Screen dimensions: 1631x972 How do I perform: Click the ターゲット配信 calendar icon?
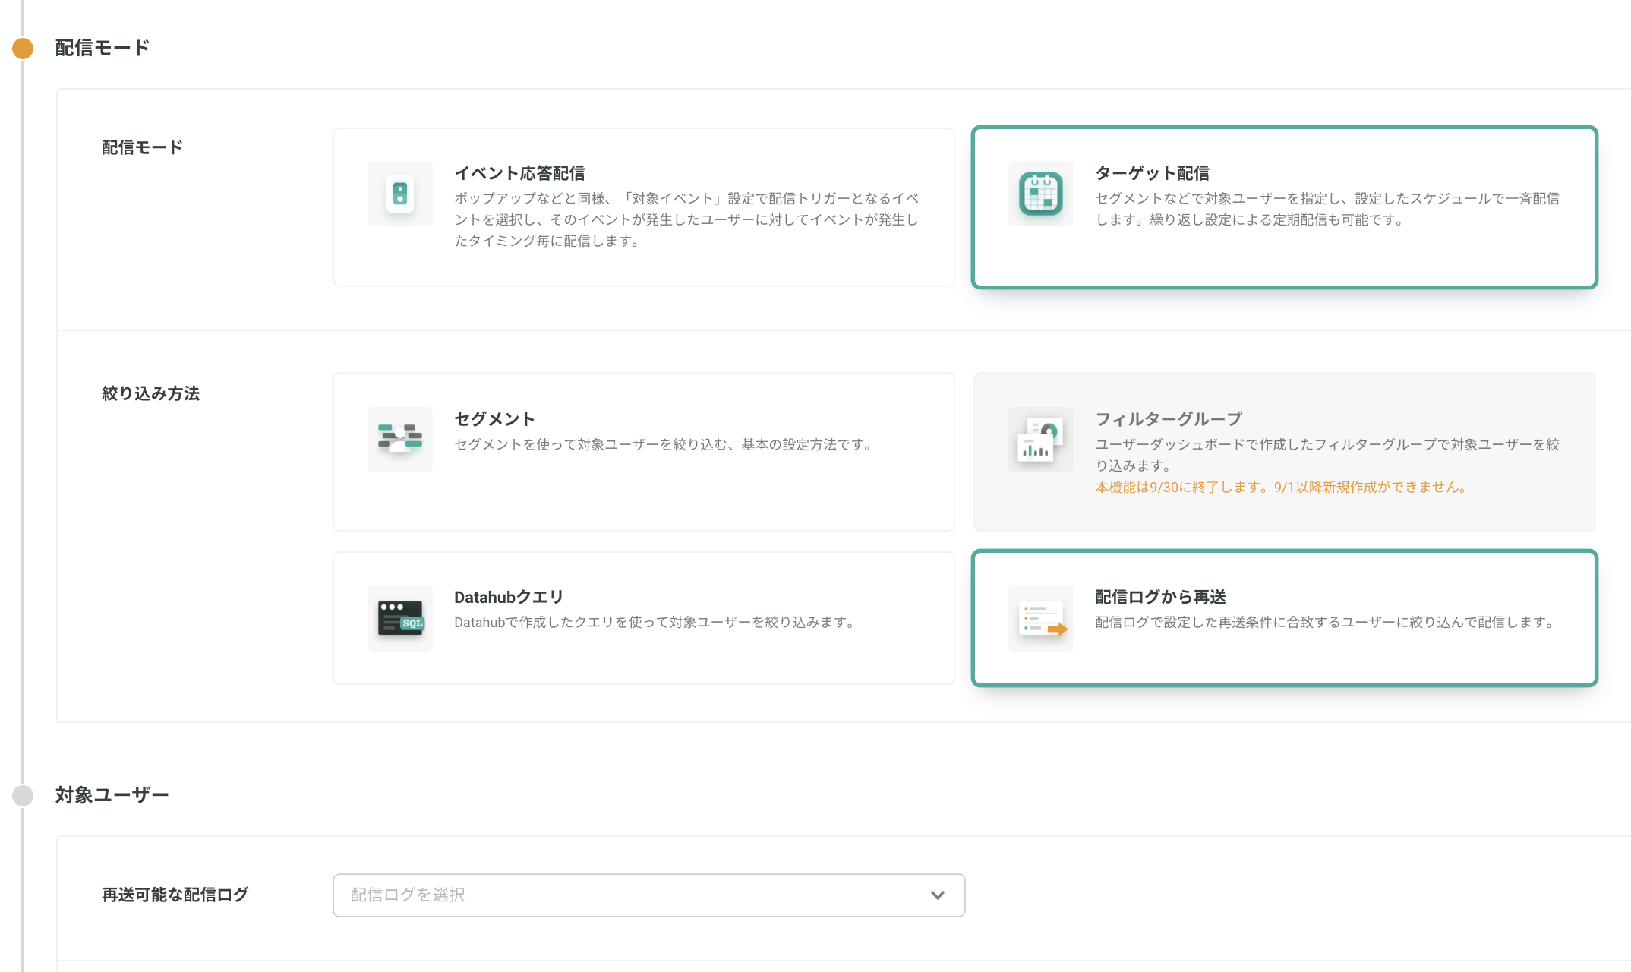(x=1041, y=194)
